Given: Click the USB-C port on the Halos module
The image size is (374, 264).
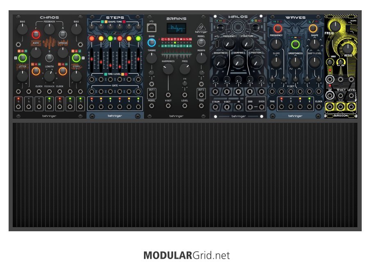Looking at the screenshot, I should pos(217,44).
